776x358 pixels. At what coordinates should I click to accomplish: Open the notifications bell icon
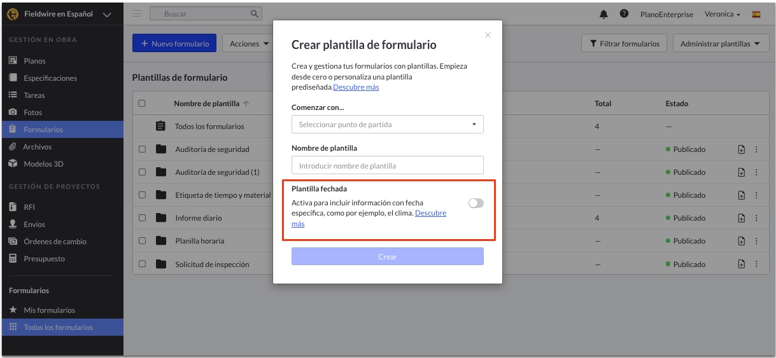[x=603, y=14]
